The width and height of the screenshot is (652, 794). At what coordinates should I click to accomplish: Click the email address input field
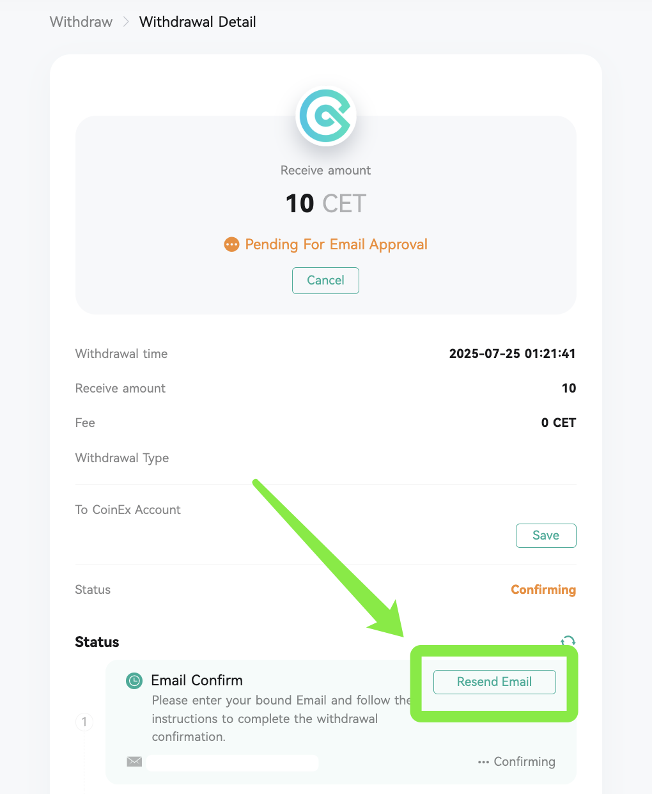[x=232, y=763]
